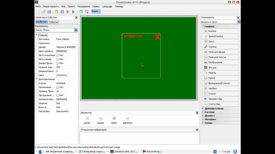The image size is (275, 154).
Task: Open the Проект menu
Action: point(71,6)
